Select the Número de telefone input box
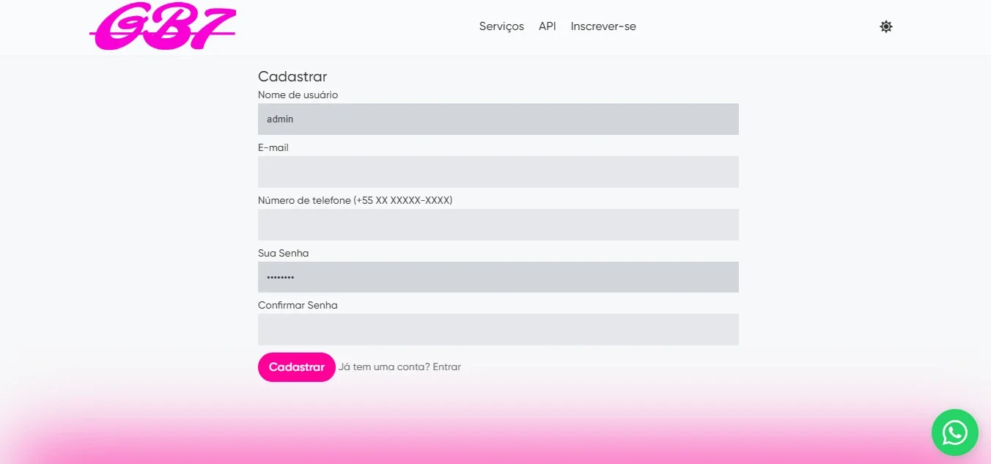 498,224
